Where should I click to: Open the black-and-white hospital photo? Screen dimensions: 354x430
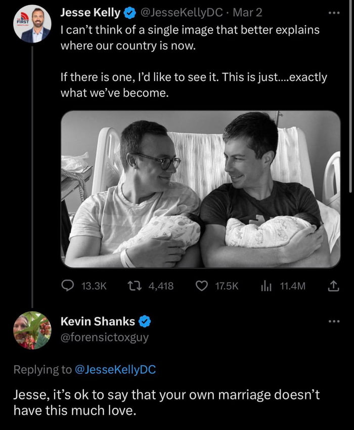200,189
